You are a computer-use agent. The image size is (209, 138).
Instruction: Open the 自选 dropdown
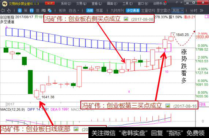pos(74,11)
